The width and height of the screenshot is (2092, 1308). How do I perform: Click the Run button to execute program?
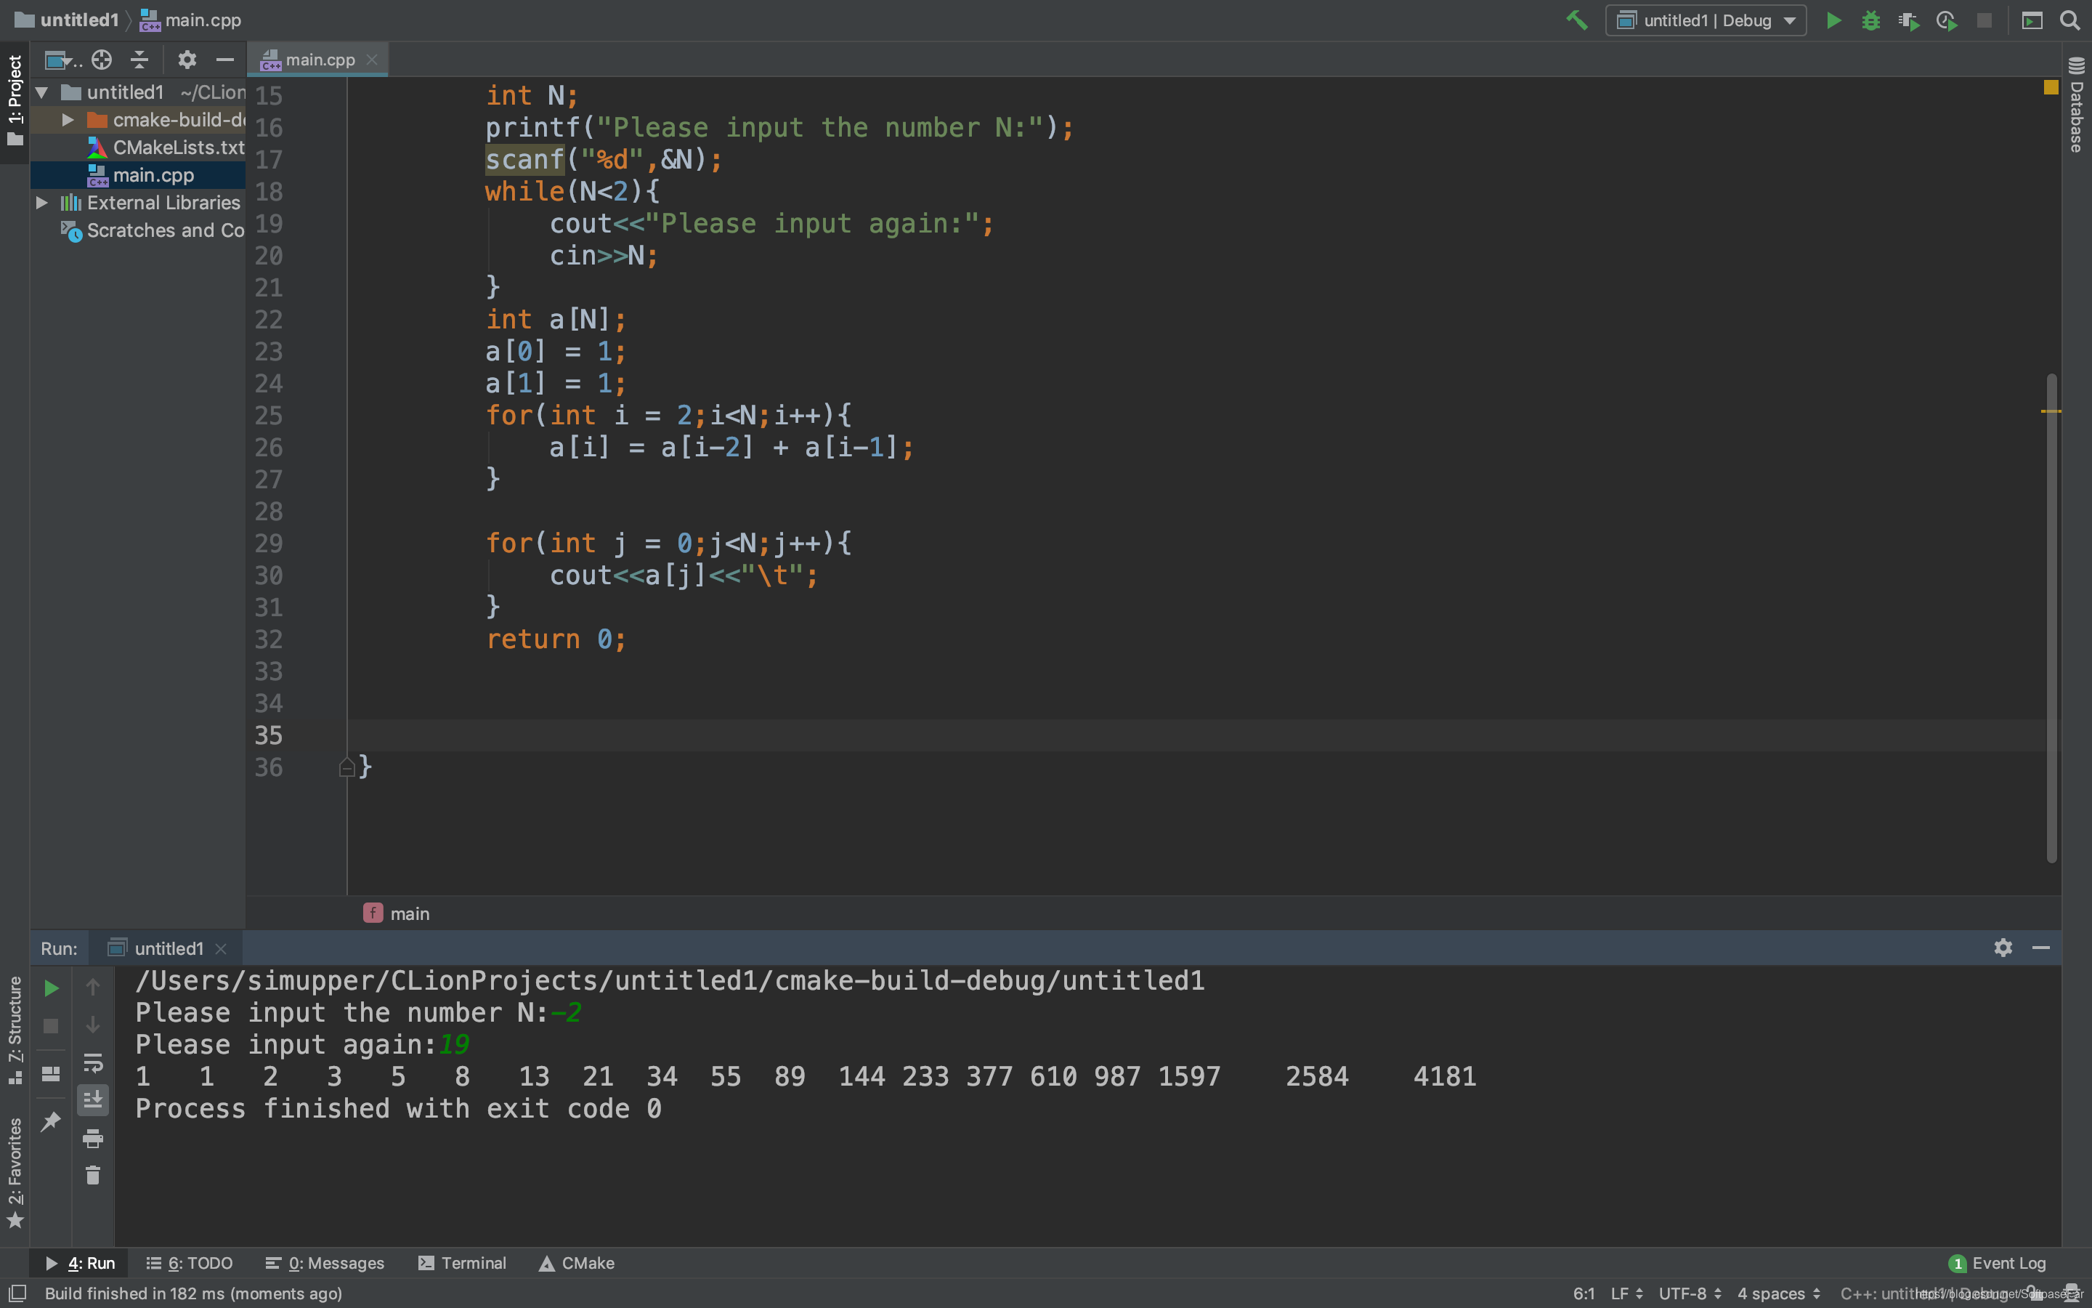click(1833, 20)
